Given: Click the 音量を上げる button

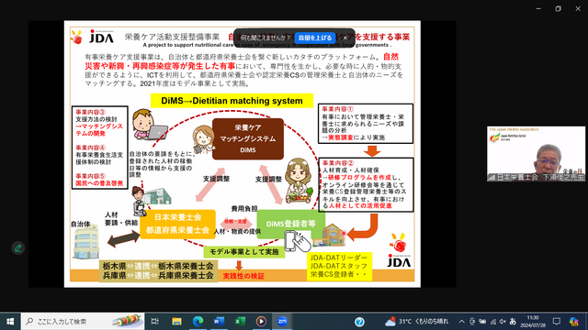Looking at the screenshot, I should [x=314, y=38].
